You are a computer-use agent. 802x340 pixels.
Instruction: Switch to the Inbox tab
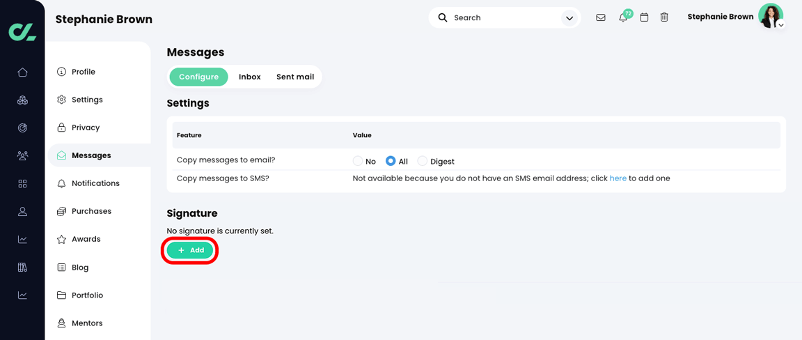250,77
